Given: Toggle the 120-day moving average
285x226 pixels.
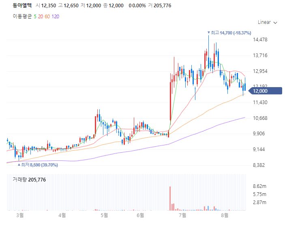Looking at the screenshot, I should 56,17.
